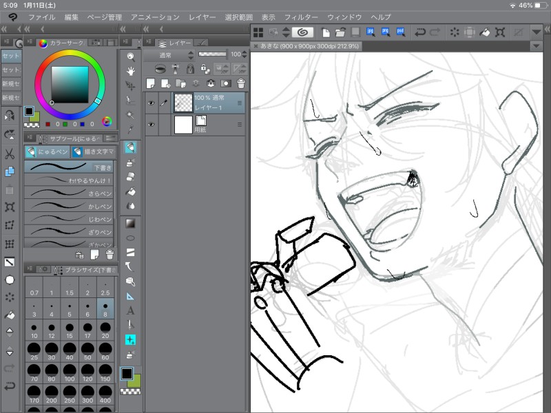This screenshot has height=413, width=551.
Task: Click the Open file folder icon
Action: [x=340, y=32]
